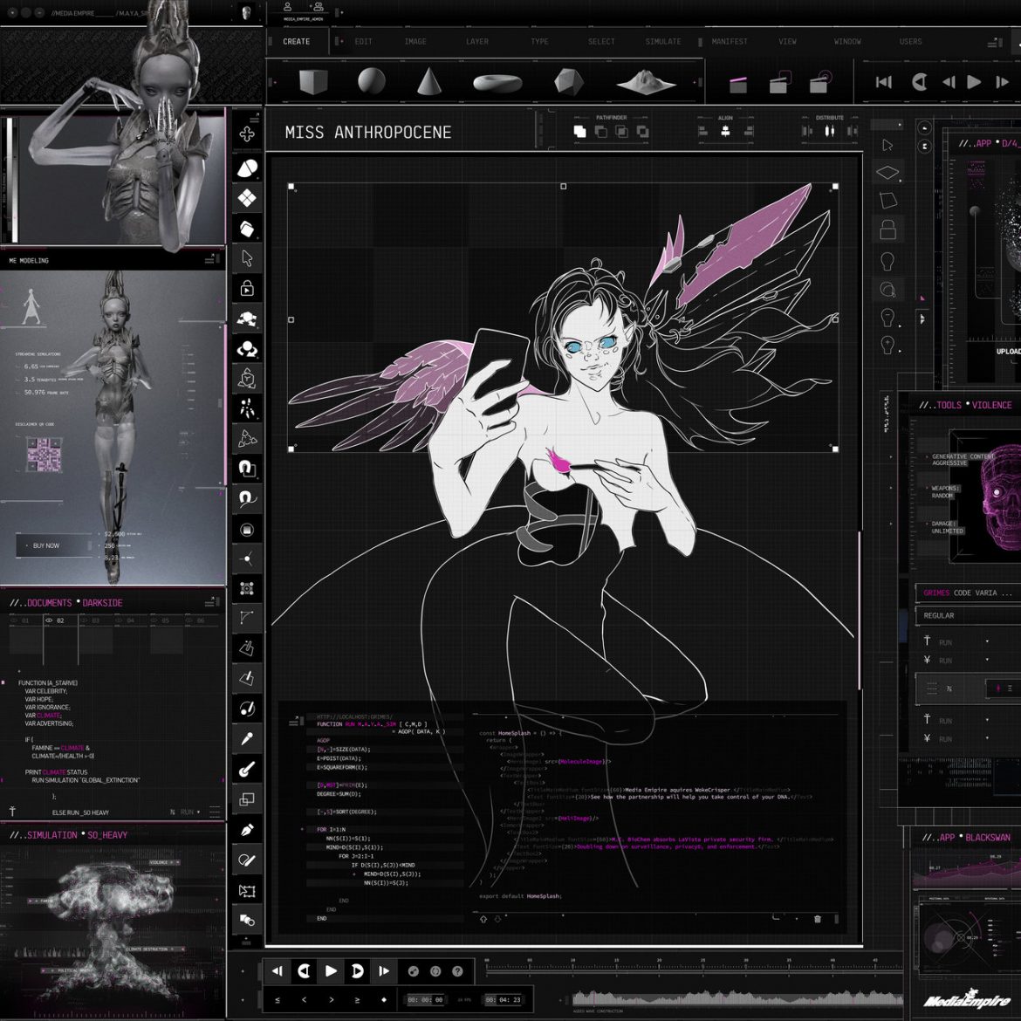Select the cube primitive in the Create bar
The height and width of the screenshot is (1021, 1021).
(312, 81)
